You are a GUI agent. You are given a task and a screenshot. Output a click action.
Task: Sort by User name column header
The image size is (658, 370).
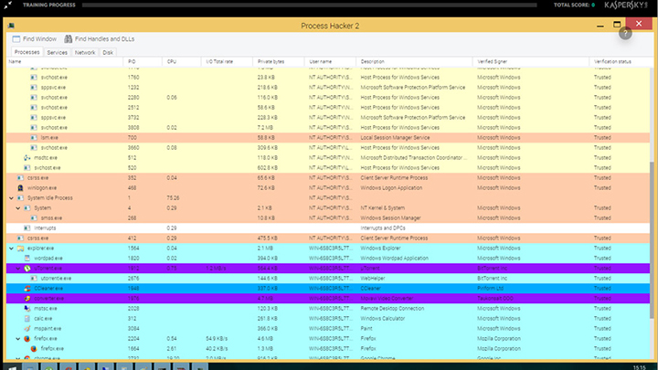330,62
